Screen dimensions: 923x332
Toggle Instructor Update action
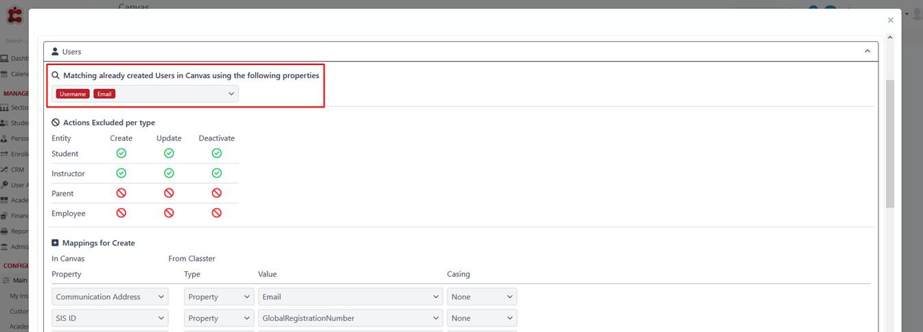pos(169,173)
